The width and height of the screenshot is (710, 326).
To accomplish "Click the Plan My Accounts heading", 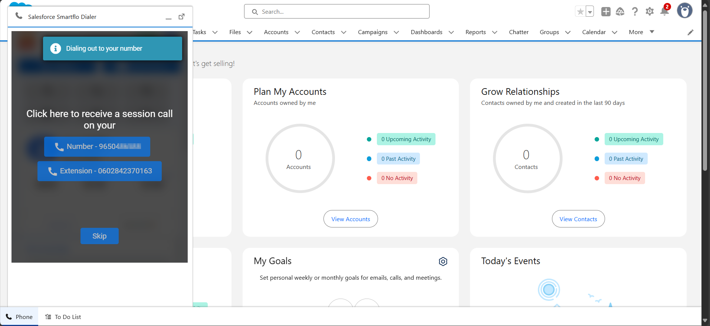I will (x=290, y=92).
